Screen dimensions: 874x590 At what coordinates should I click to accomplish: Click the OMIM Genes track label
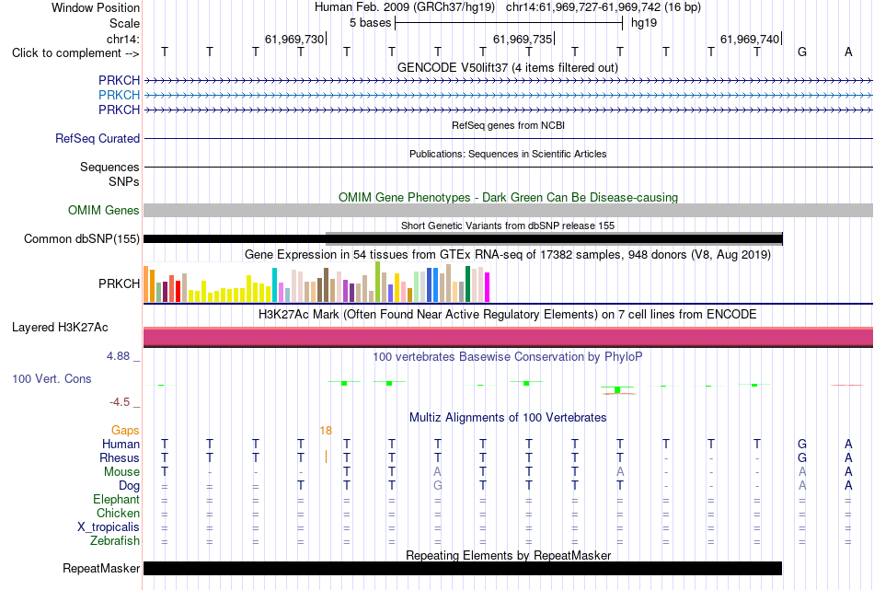[x=104, y=210]
